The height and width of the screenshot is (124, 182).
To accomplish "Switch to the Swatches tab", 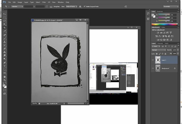I will tap(160, 11).
